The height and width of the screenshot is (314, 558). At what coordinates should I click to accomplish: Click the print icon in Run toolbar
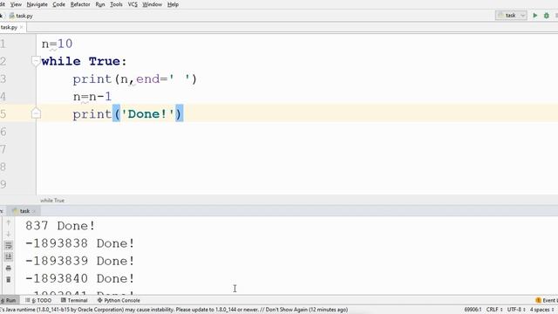point(9,268)
